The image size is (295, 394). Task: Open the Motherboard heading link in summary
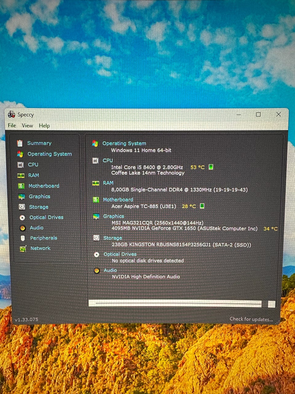pos(118,199)
